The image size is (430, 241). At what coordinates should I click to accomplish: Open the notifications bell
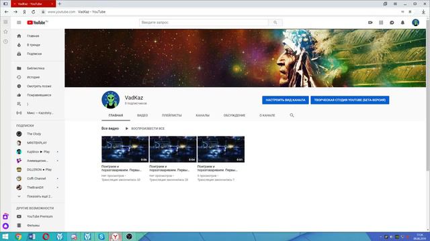coord(402,22)
